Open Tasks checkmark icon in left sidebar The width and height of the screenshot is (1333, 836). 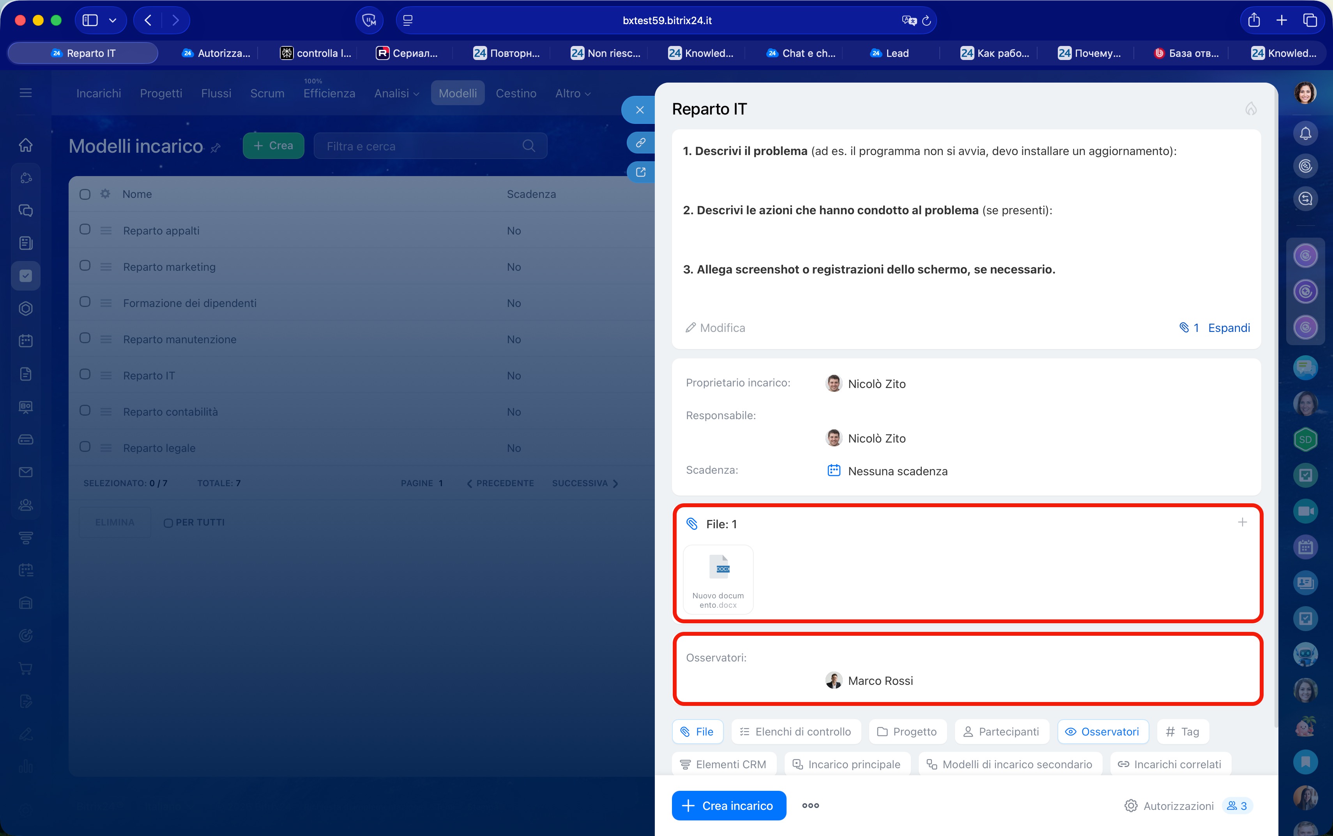point(26,276)
